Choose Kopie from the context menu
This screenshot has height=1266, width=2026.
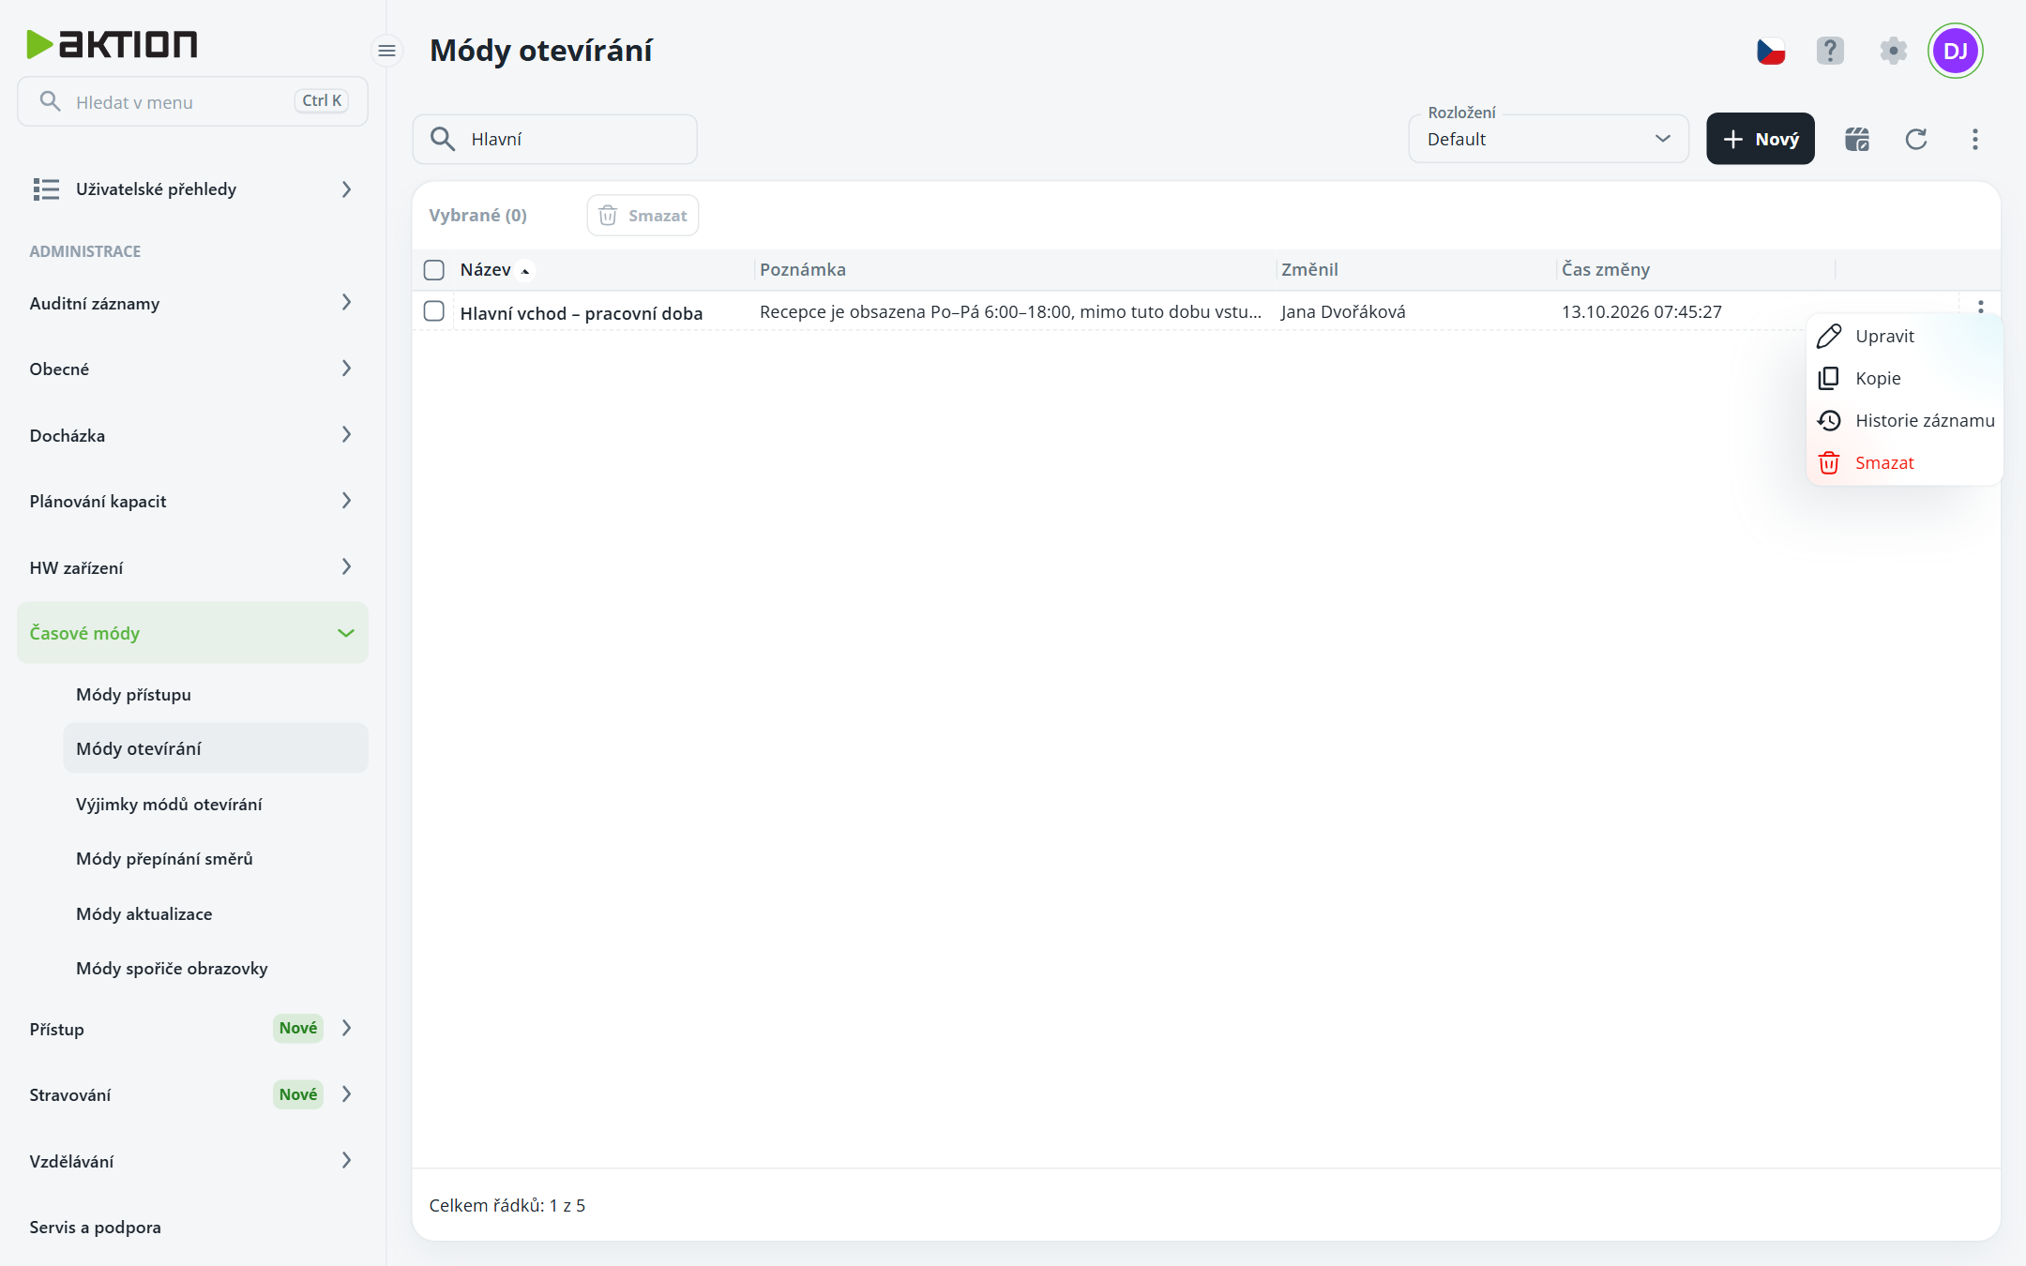(x=1904, y=378)
